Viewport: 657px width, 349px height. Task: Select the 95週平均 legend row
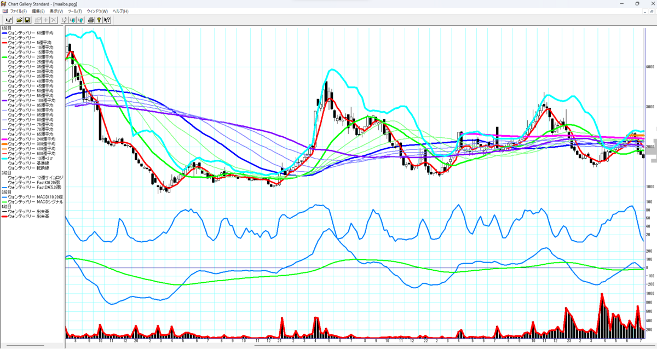31,106
